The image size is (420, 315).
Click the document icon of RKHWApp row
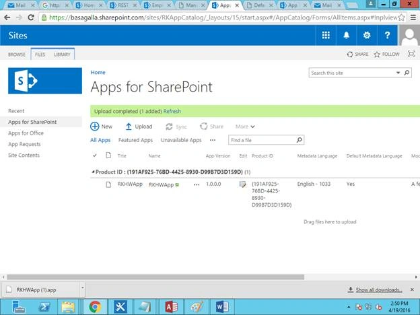click(x=108, y=184)
